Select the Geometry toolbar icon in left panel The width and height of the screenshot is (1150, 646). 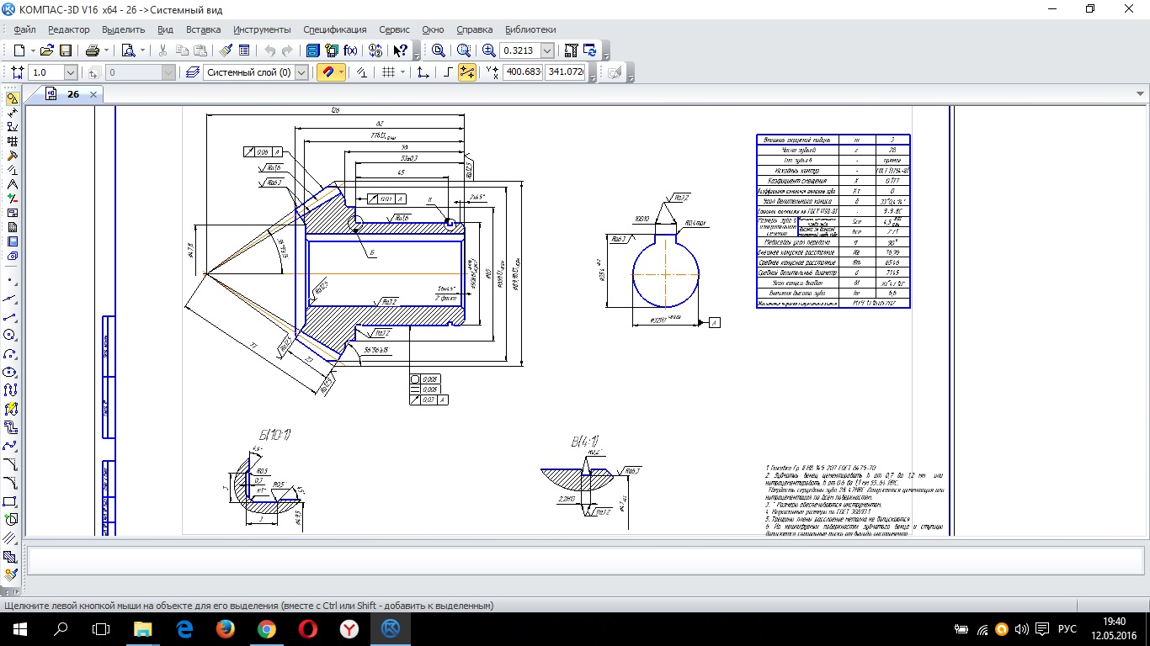12,98
